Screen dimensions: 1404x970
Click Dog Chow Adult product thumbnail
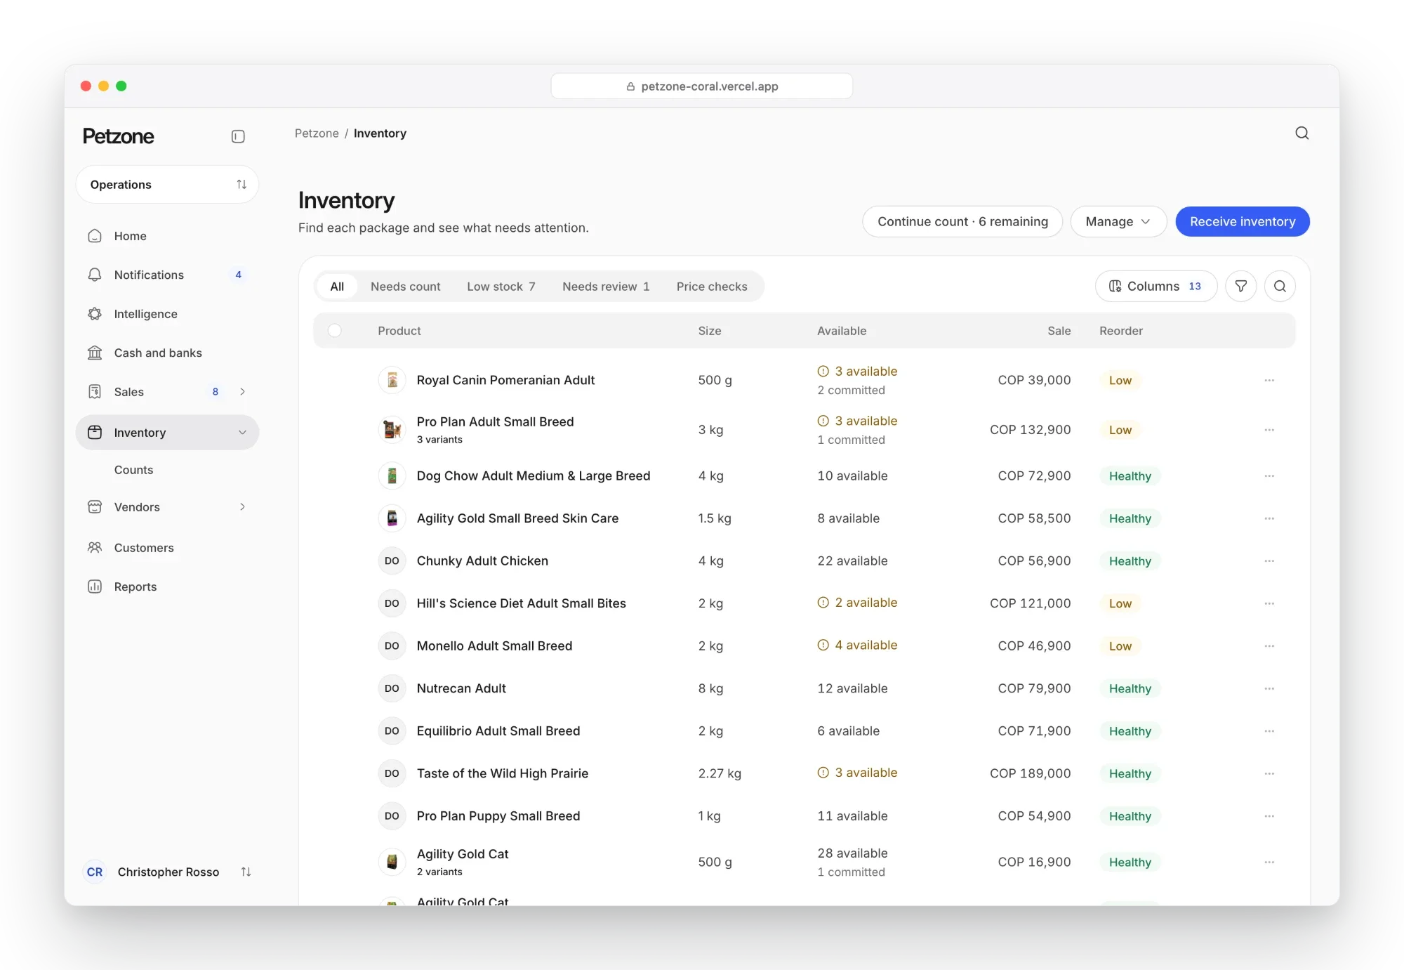(x=392, y=476)
